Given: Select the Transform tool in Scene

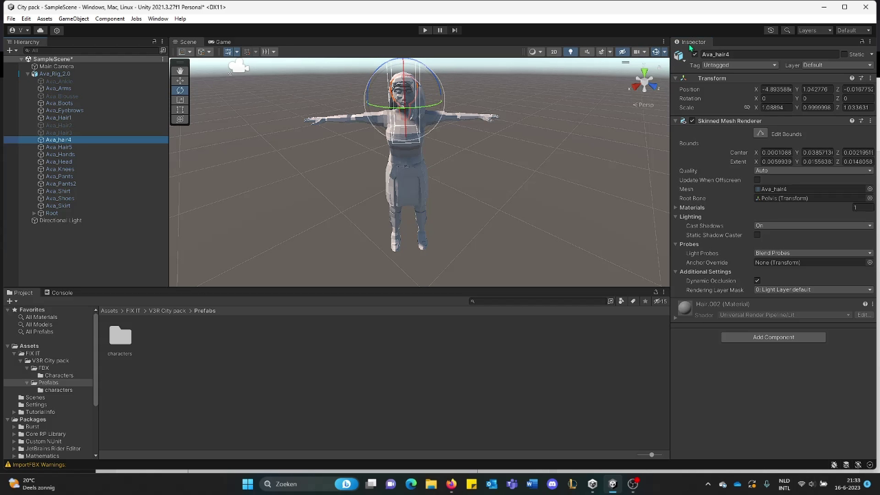Looking at the screenshot, I should pos(180,119).
